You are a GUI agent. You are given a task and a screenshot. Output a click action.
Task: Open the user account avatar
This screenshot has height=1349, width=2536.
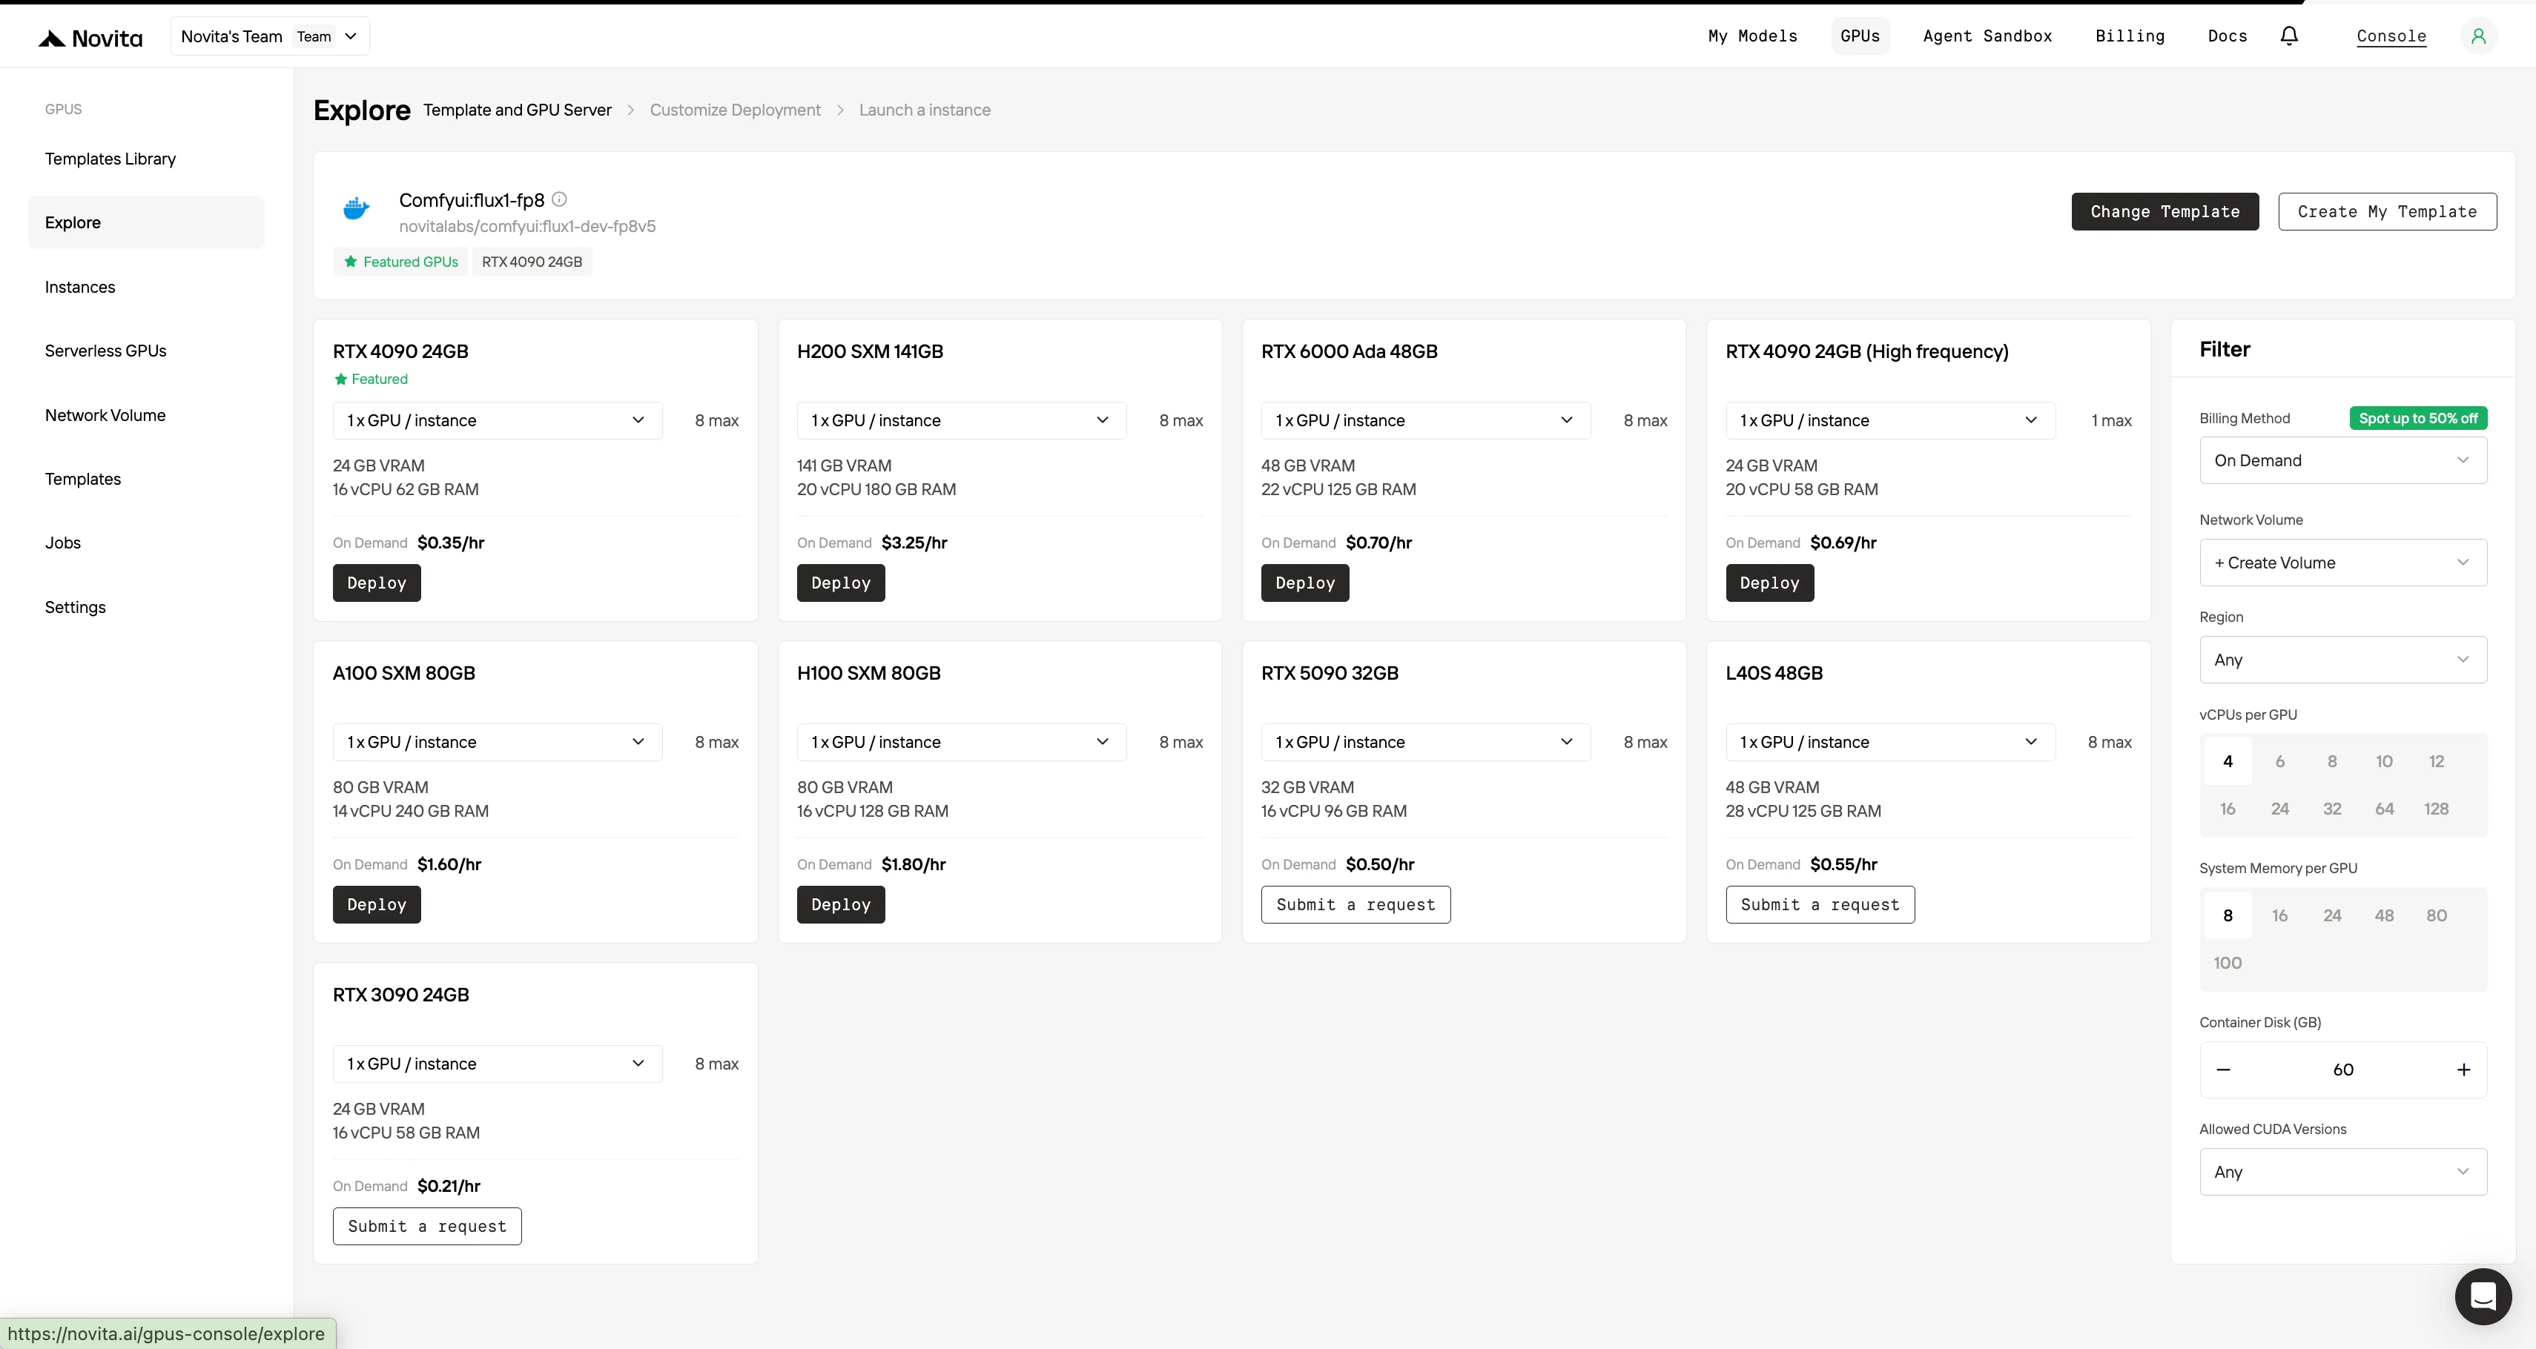(2478, 36)
